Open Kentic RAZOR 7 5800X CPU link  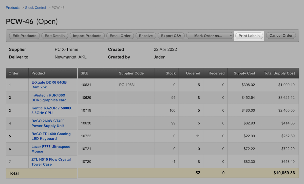pos(51,111)
